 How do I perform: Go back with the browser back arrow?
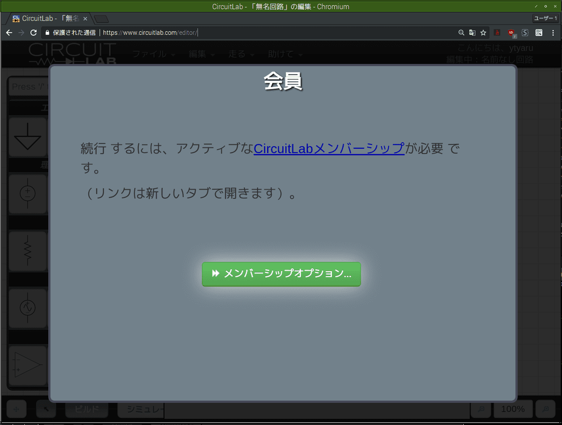tap(9, 32)
